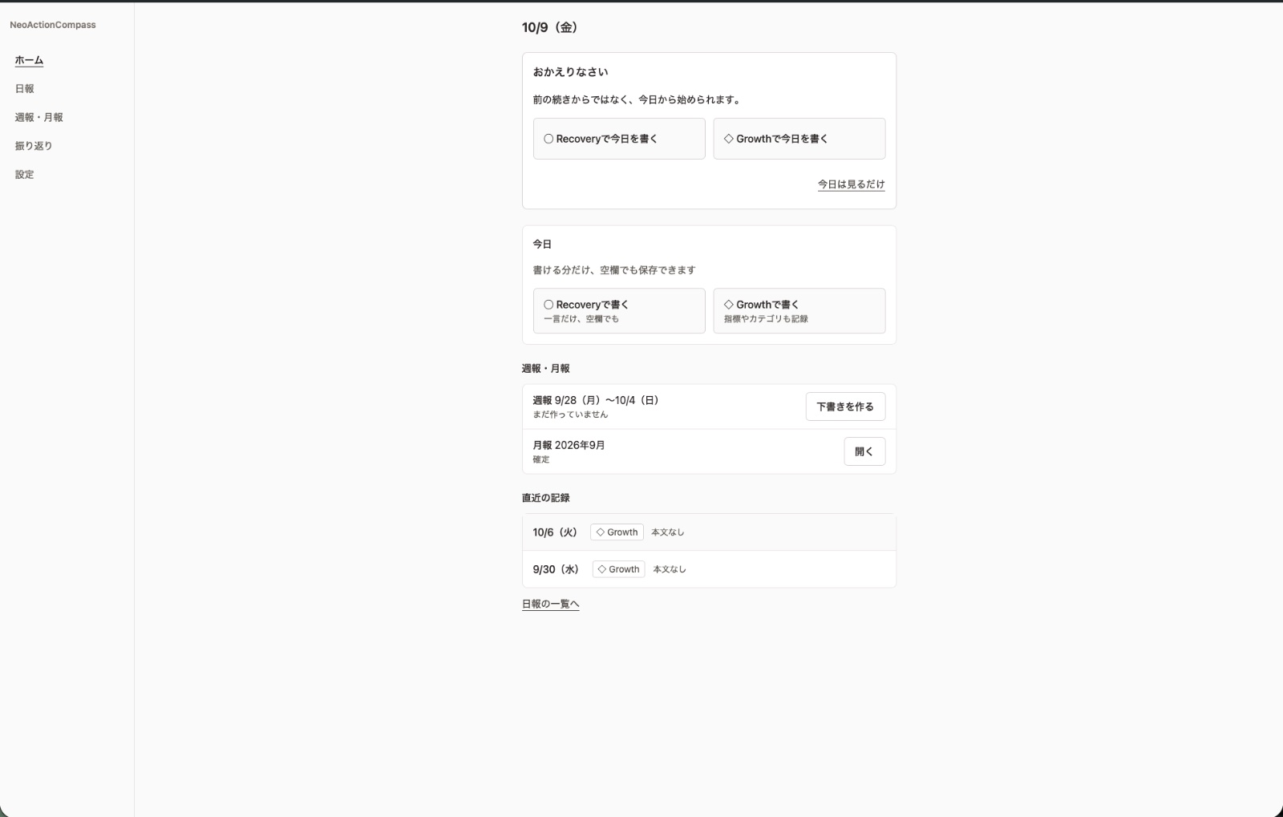Click the 確定 status under 月報
This screenshot has width=1283, height=817.
tap(541, 459)
